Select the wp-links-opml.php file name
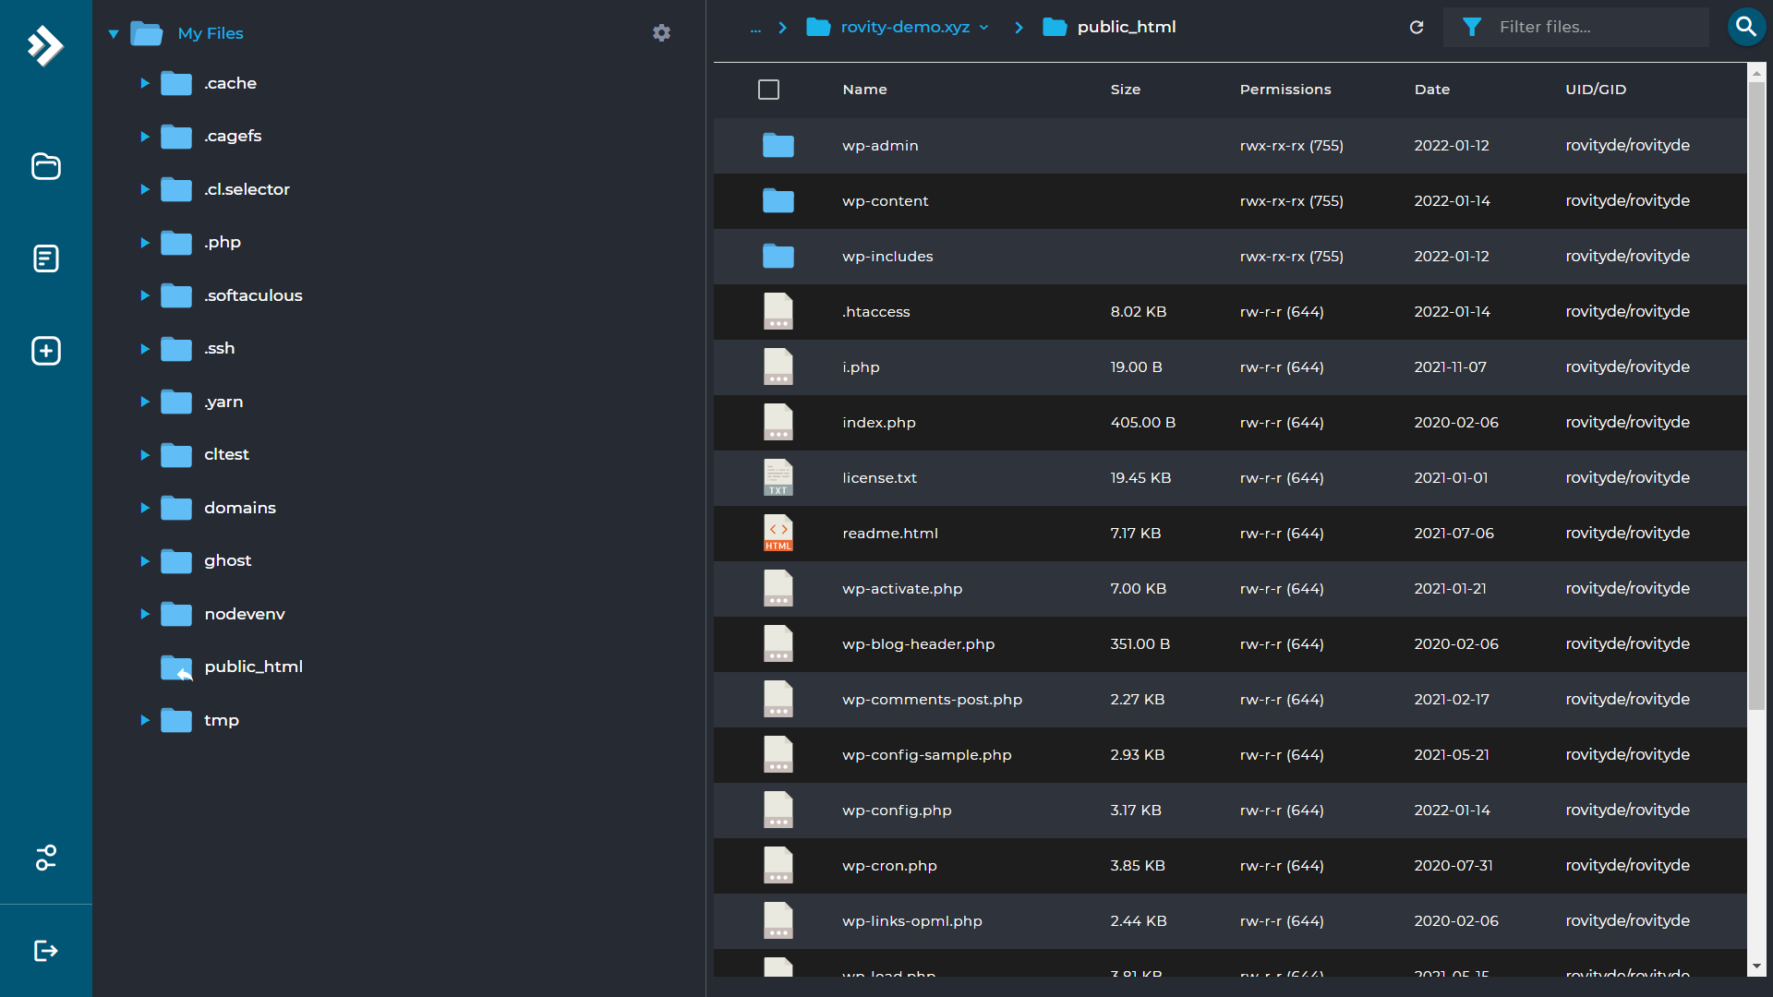1773x997 pixels. 911,921
